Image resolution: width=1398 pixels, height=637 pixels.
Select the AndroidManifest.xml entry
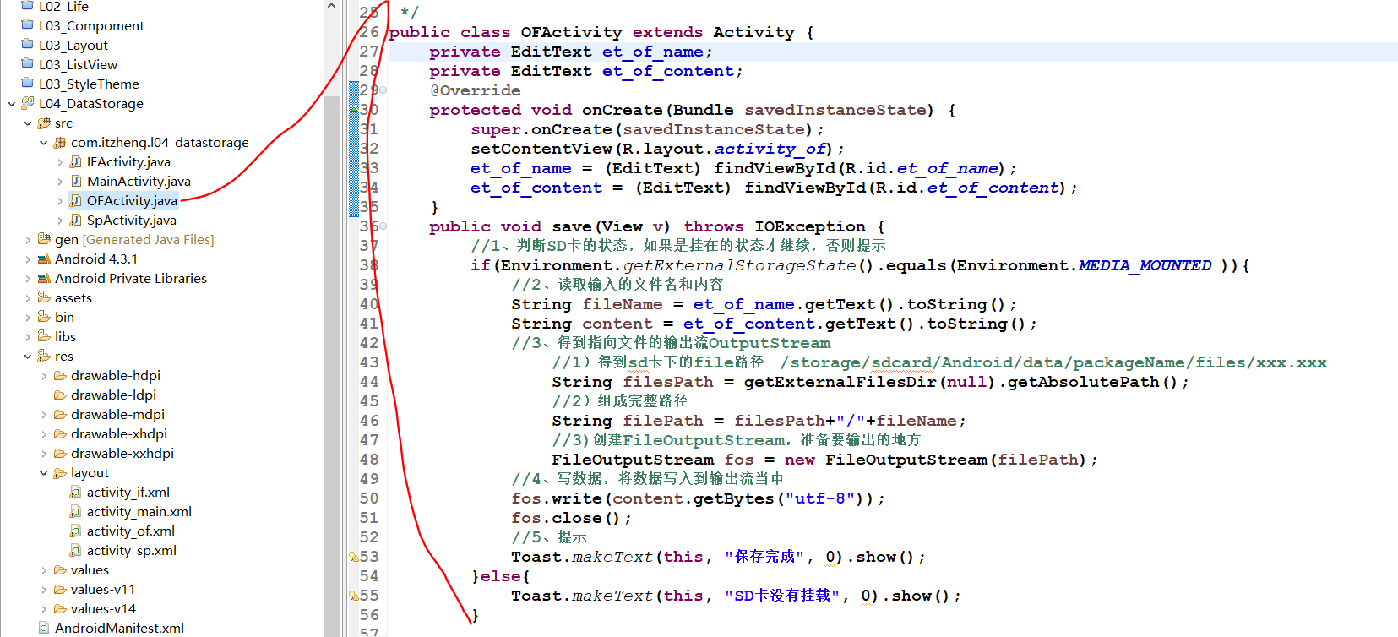[119, 628]
